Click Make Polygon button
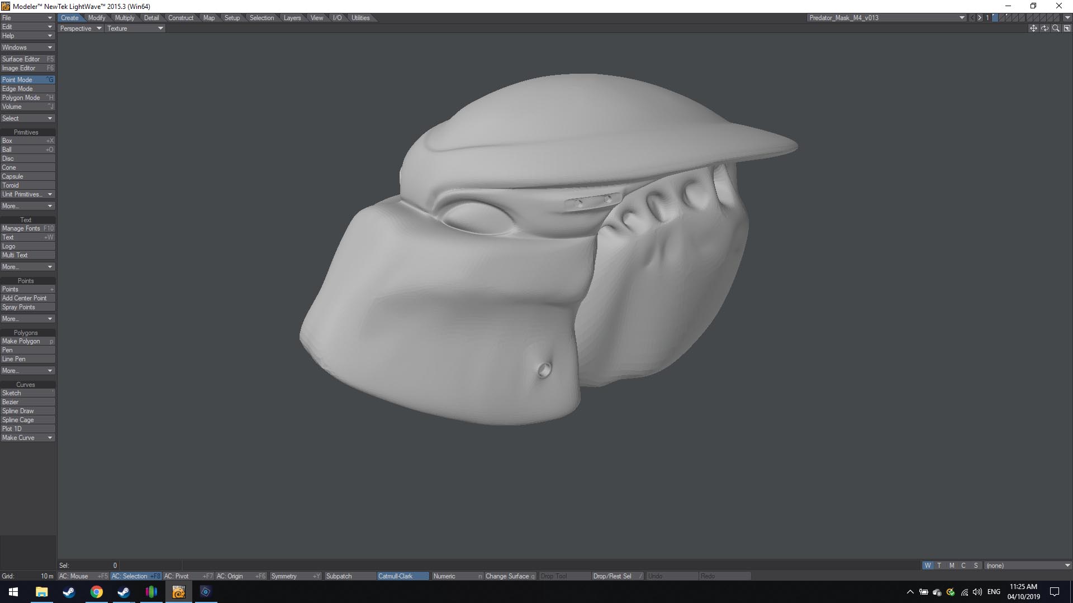Screen dimensions: 1073x603 point(27,341)
